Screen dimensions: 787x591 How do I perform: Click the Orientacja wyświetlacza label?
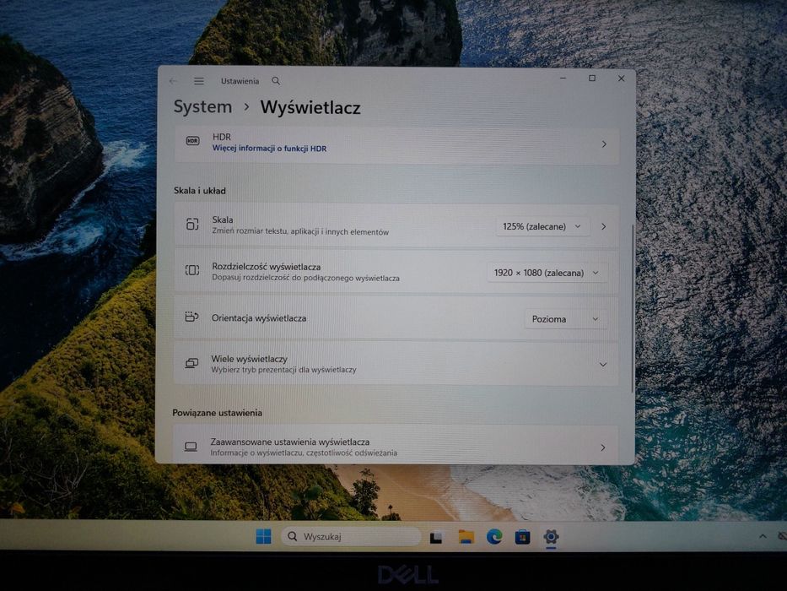click(259, 318)
